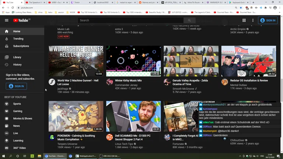Open the jackfrags channel link
Viewport: 283px width, 159px height.
[63, 88]
